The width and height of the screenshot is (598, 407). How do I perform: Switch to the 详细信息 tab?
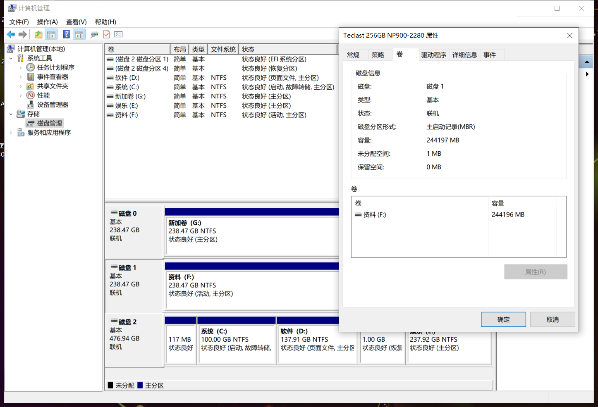click(x=464, y=55)
